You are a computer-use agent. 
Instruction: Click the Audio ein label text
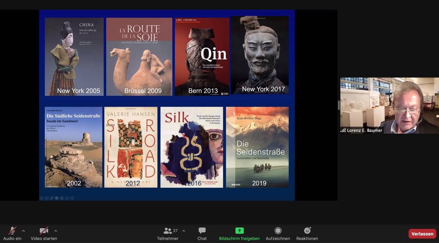[12, 238]
